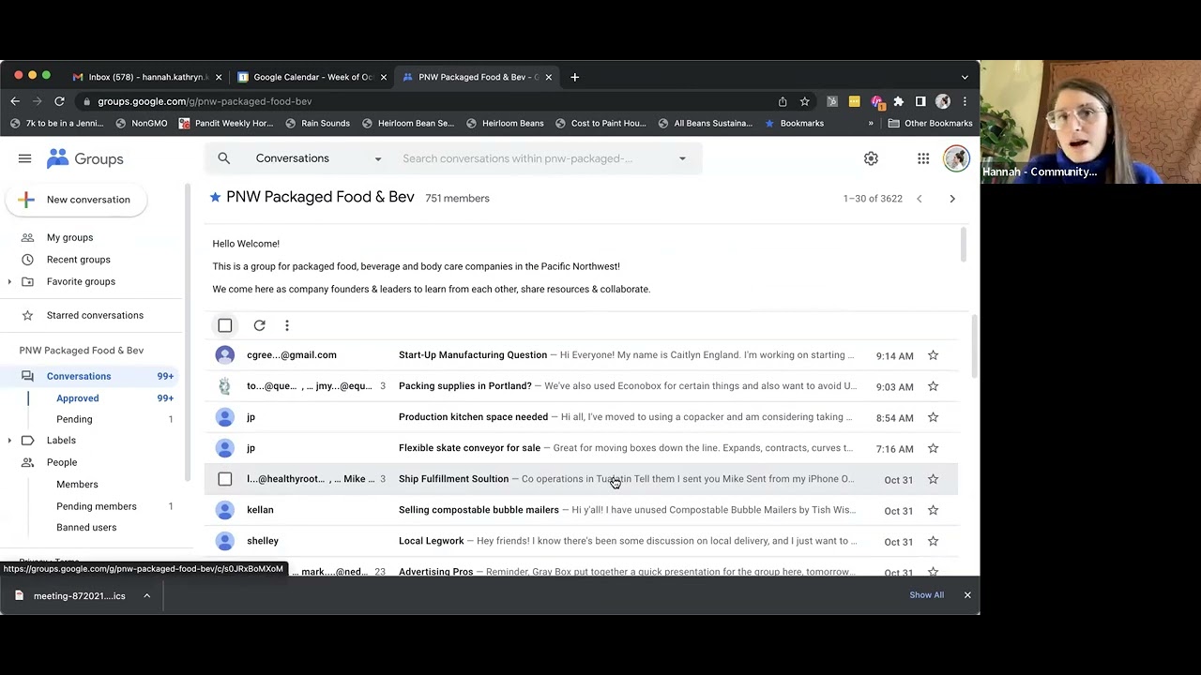Tick the checkbox for Ship Fulfillment Soultion
Image resolution: width=1201 pixels, height=675 pixels.
pyautogui.click(x=225, y=479)
